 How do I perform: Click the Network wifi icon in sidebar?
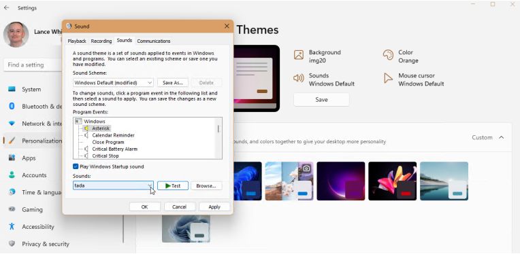12,124
